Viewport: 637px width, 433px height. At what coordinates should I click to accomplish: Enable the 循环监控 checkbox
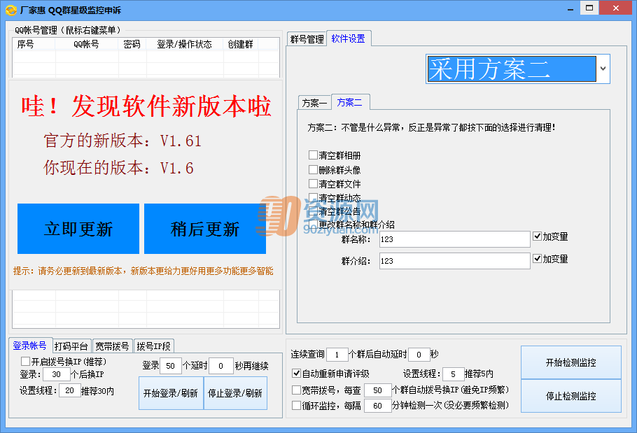297,406
